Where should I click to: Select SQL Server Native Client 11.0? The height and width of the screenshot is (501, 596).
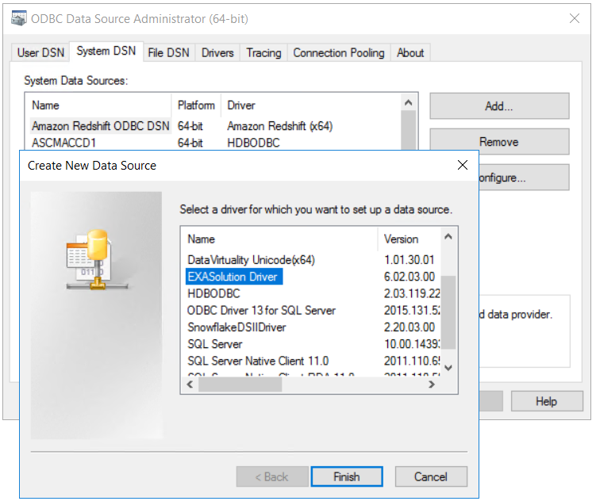(x=258, y=361)
